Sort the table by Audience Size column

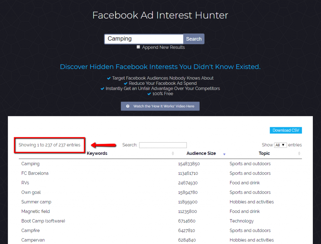(201, 153)
